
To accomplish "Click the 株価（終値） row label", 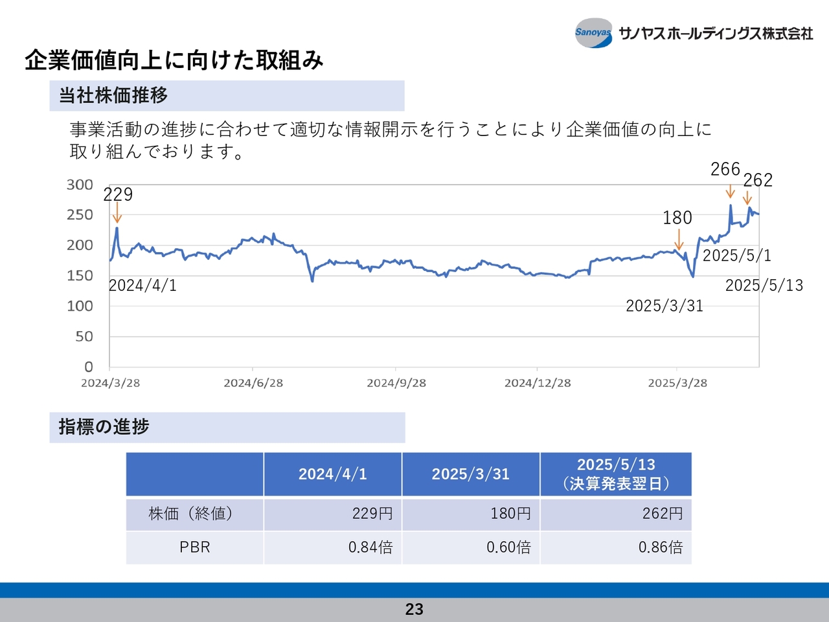I will pos(194,514).
